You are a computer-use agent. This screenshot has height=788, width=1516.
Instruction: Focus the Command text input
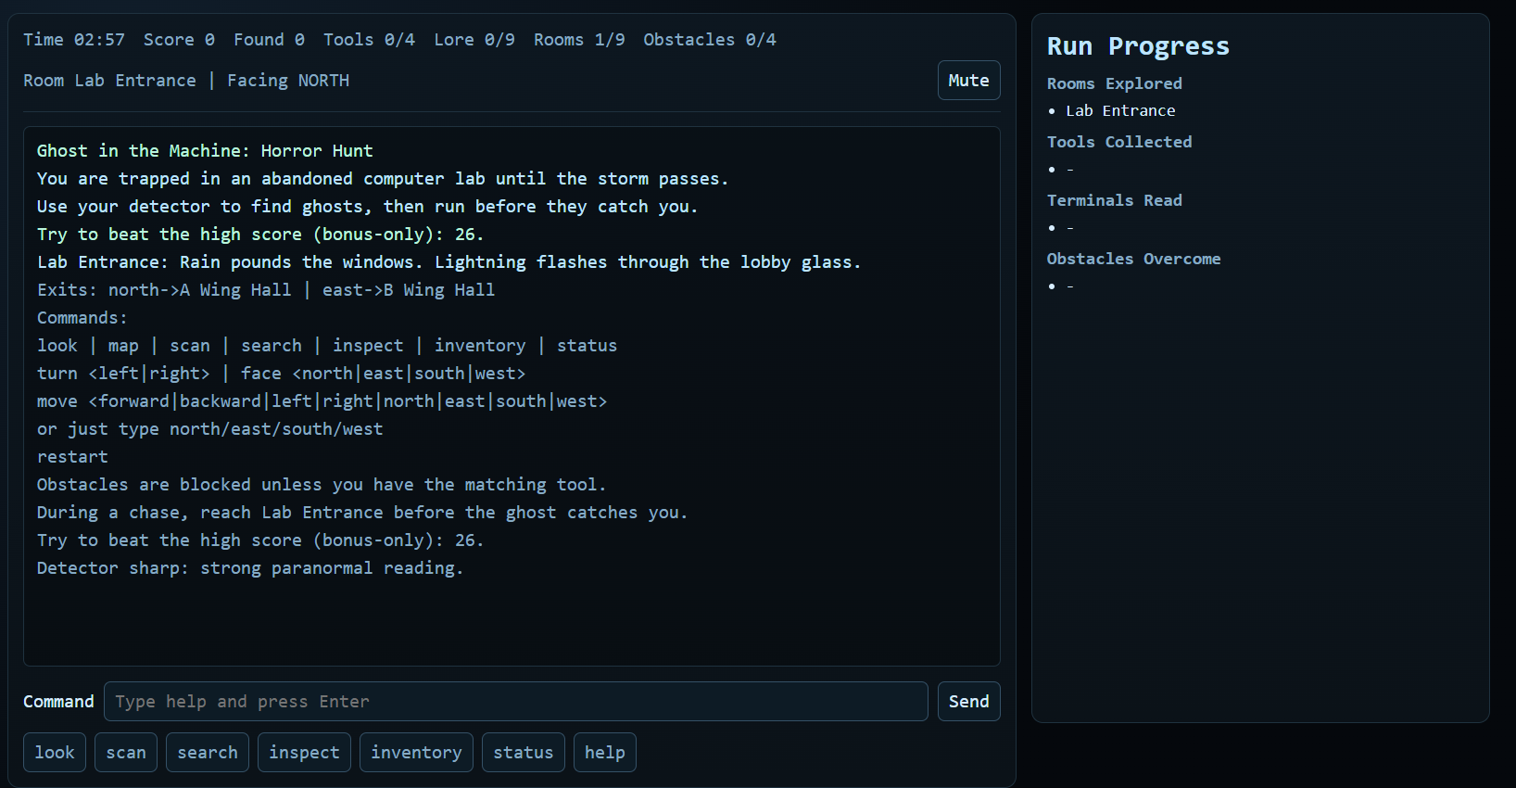pos(515,702)
